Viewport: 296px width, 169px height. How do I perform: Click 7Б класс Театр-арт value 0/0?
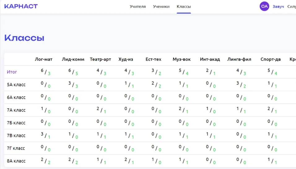coord(101,123)
